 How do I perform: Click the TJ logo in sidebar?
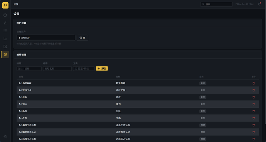point(5,5)
